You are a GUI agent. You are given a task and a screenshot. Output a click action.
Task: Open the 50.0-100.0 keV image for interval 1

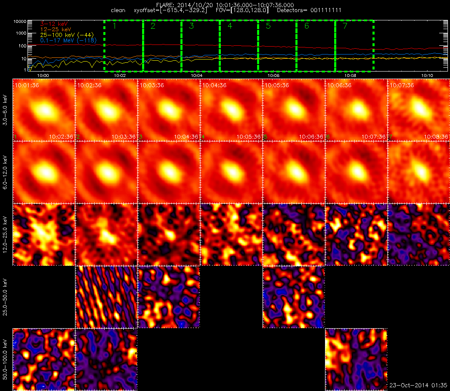click(44, 359)
